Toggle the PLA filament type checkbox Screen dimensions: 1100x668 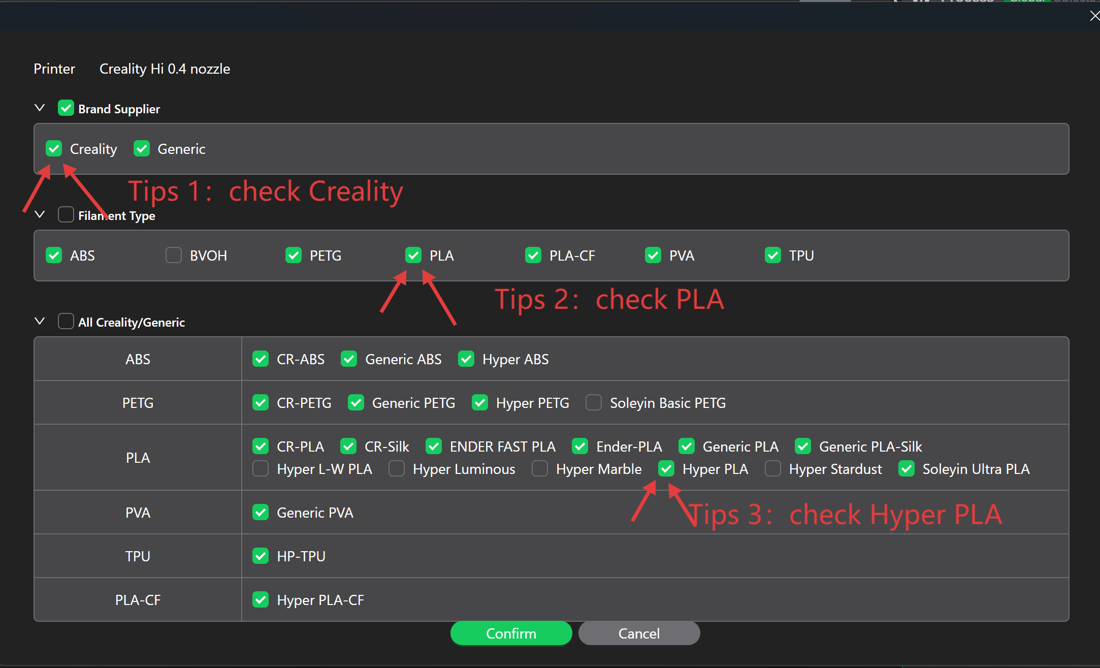(x=413, y=256)
